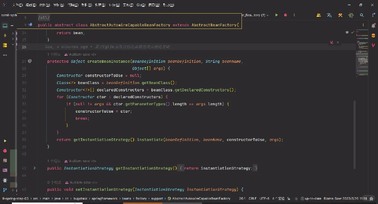Select the 'support' breadcrumb in navigation bar
378x204 pixels.
point(157,199)
